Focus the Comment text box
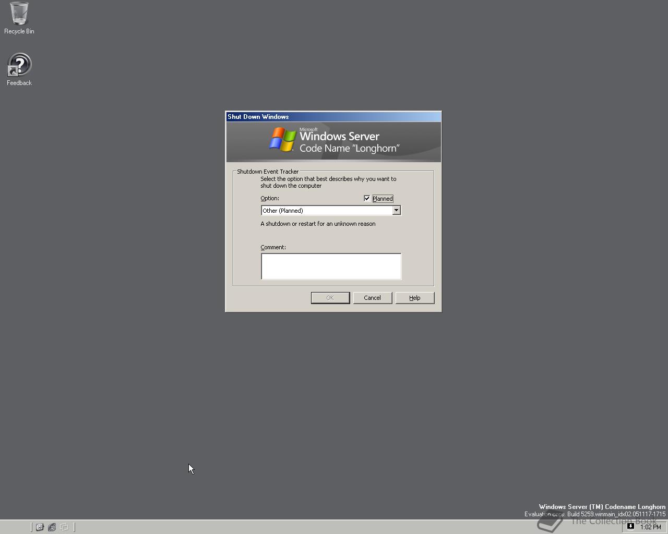 tap(331, 266)
